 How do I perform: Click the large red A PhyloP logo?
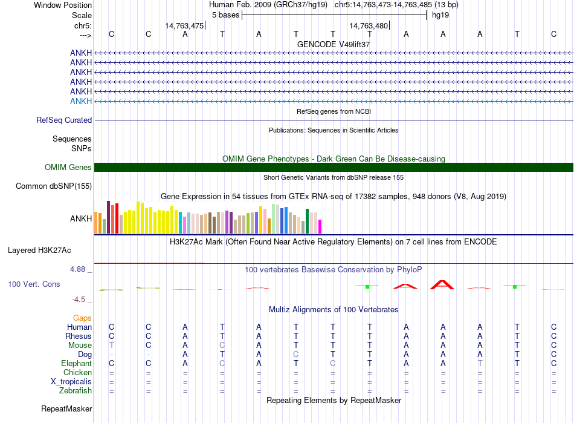click(x=443, y=284)
